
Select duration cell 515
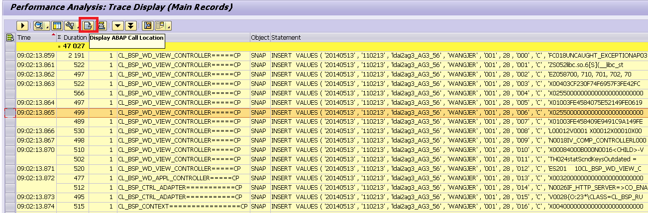72,206
